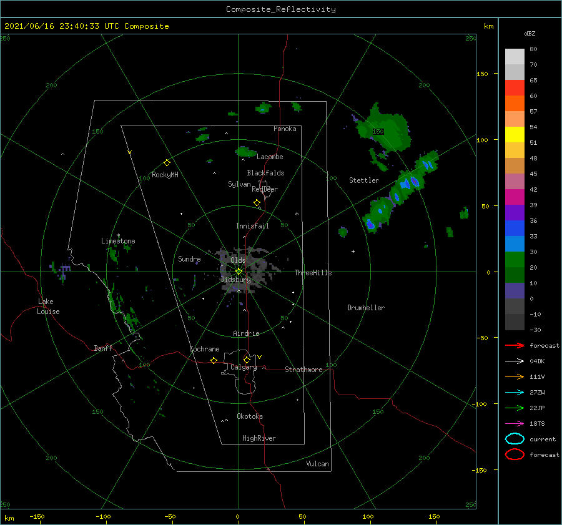The image size is (562, 525).
Task: Pick the green 22JP arrow symbol
Action: click(515, 408)
